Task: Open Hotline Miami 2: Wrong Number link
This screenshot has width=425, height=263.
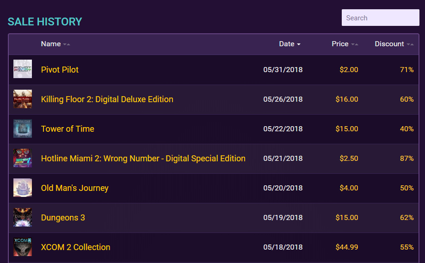Action: pyautogui.click(x=143, y=158)
